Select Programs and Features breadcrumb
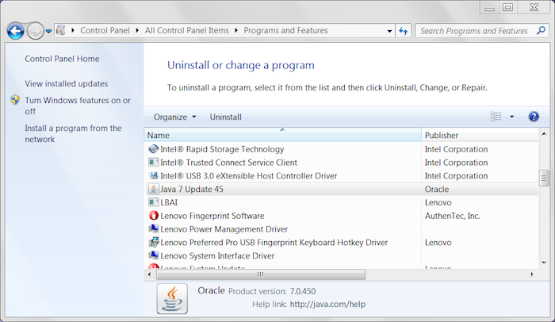Image resolution: width=555 pixels, height=322 pixels. point(285,30)
